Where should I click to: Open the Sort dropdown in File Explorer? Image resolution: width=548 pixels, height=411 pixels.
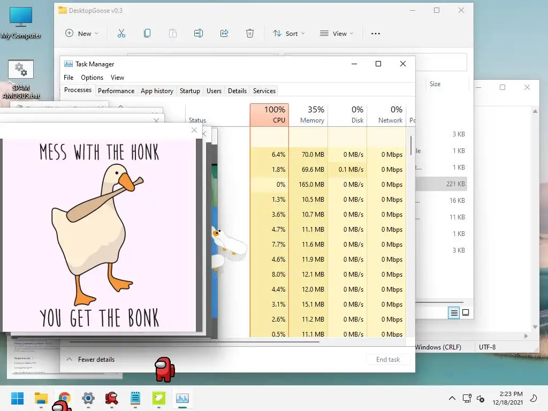(288, 34)
